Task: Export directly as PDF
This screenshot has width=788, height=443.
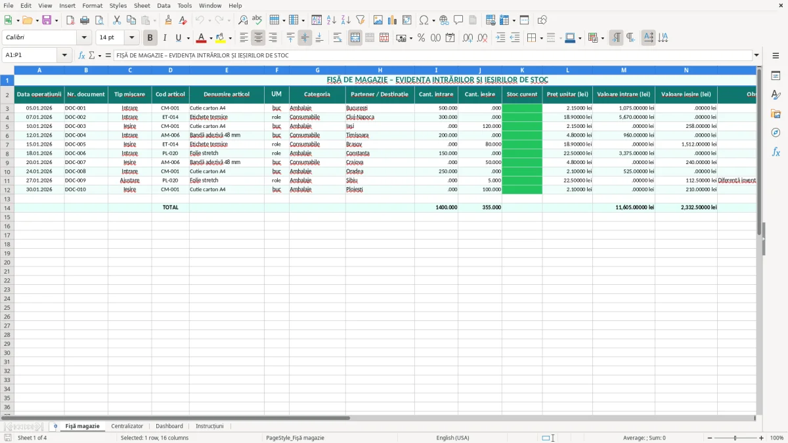Action: pos(70,20)
